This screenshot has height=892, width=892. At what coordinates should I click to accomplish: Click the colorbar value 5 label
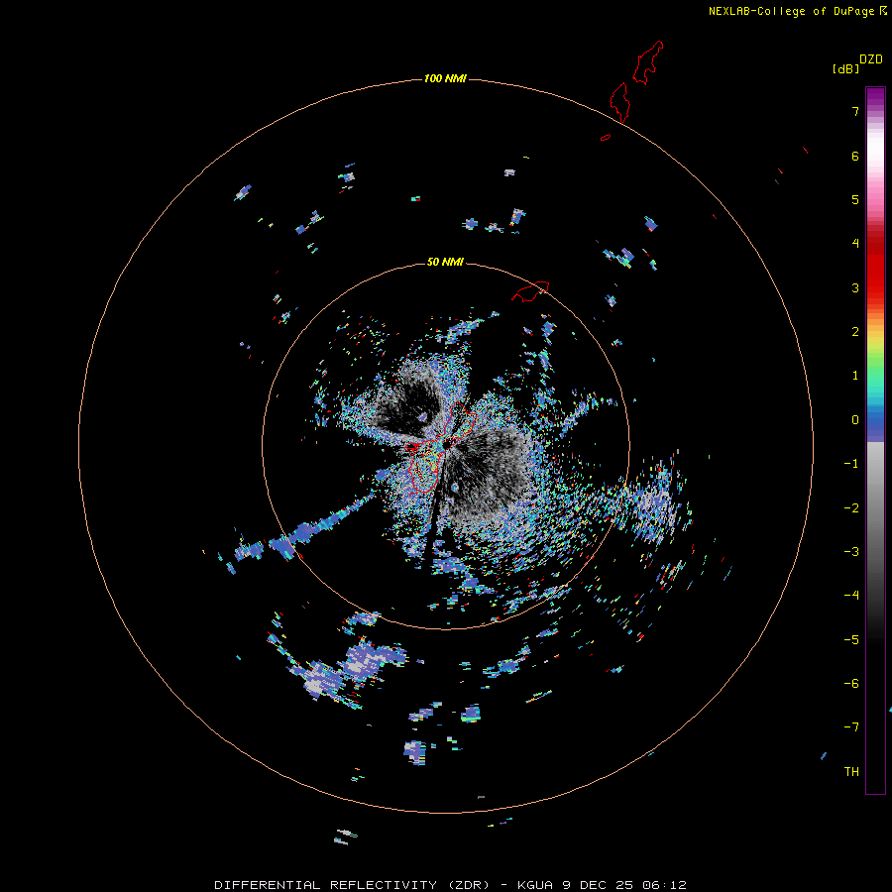click(x=855, y=199)
